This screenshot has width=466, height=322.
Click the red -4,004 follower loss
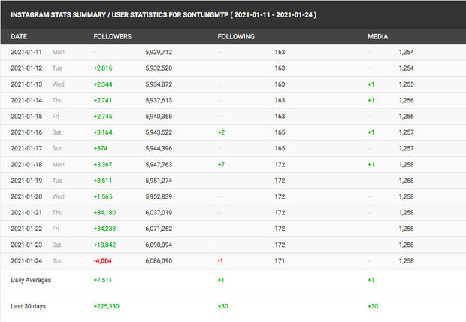coord(102,259)
